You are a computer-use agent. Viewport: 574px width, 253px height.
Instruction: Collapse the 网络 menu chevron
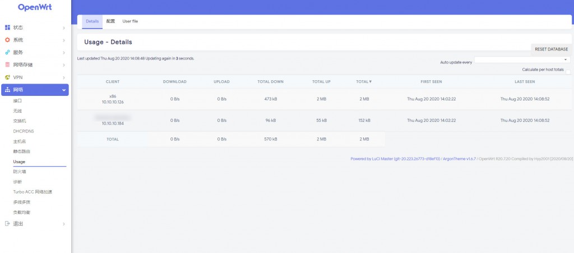click(64, 90)
